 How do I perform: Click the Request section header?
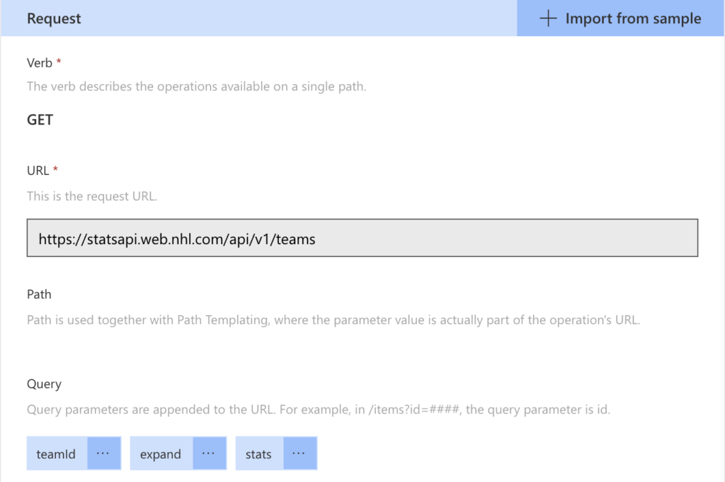(53, 18)
